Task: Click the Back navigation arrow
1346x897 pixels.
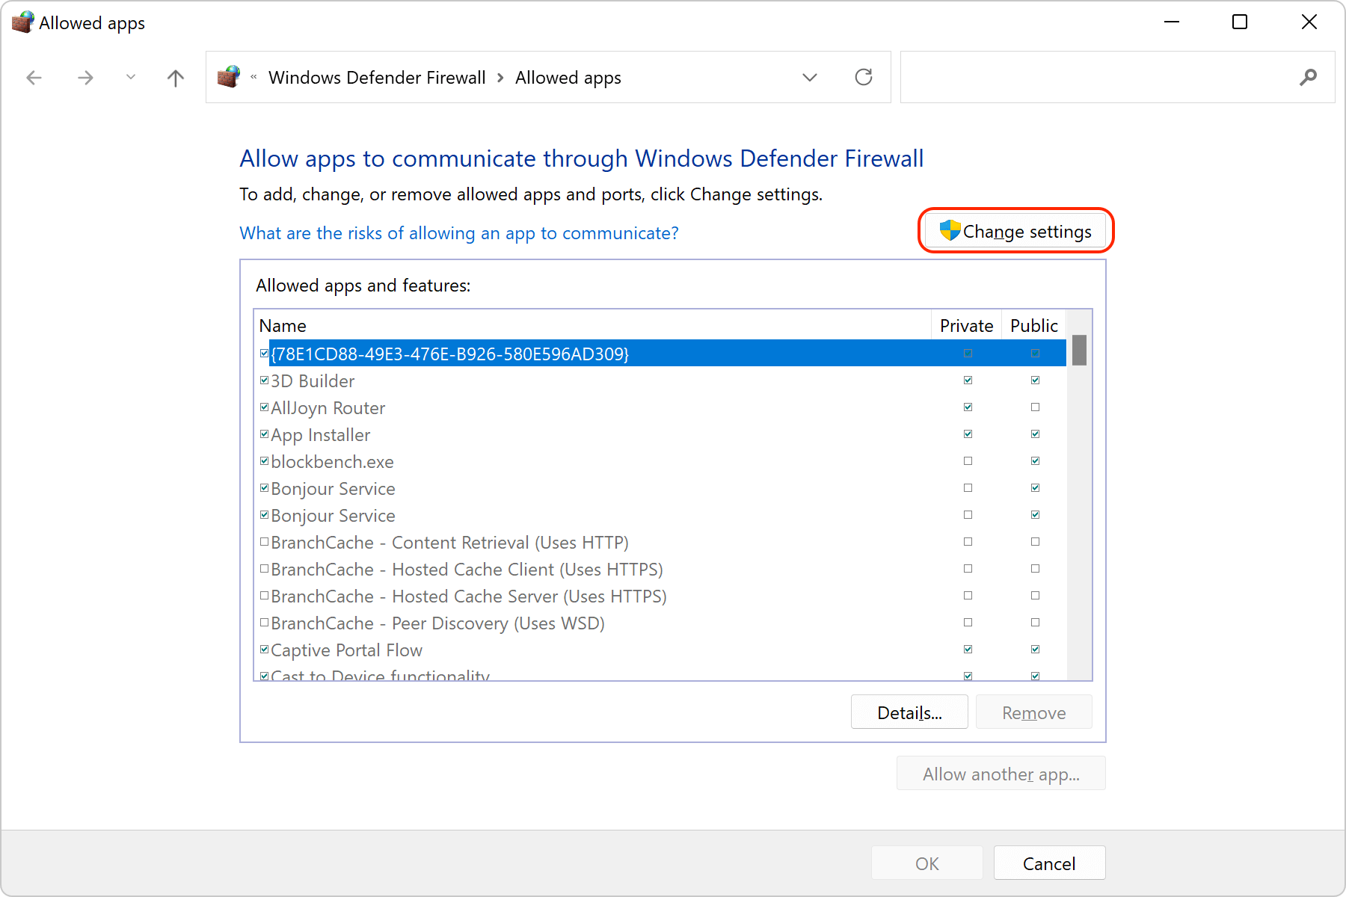Action: click(34, 78)
